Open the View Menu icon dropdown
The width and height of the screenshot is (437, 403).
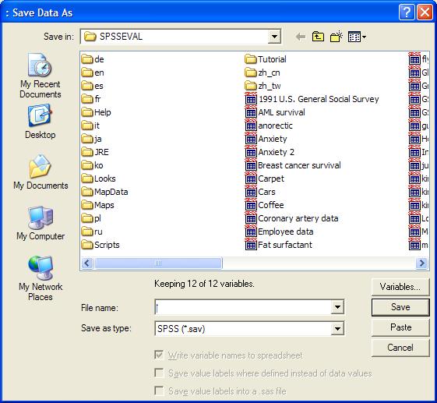coord(357,37)
